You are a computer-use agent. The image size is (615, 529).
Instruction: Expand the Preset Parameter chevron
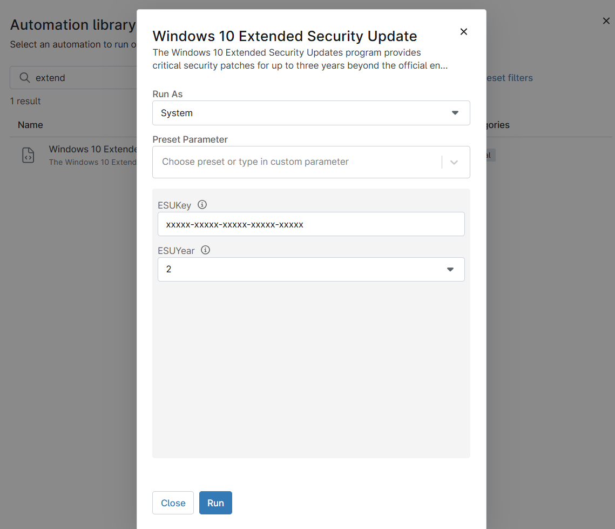[x=454, y=162]
